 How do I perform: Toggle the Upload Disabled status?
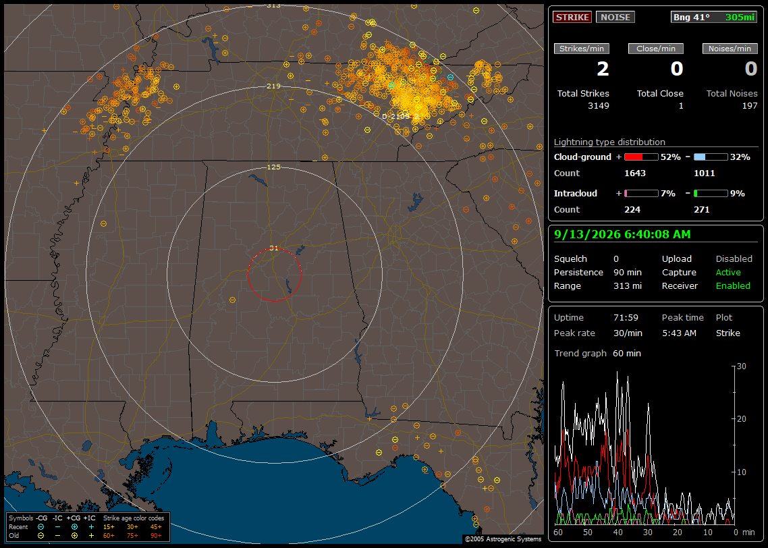[x=734, y=258]
